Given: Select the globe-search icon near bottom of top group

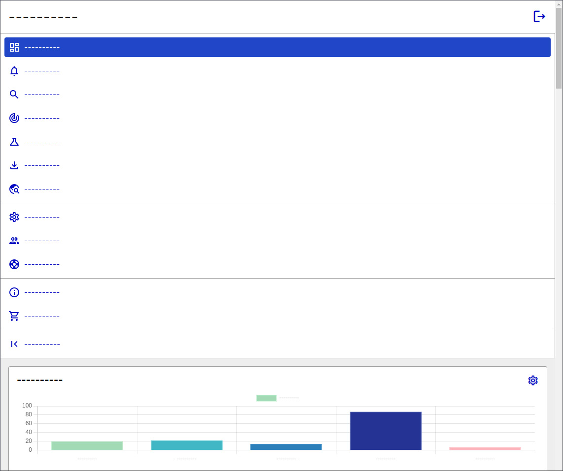Looking at the screenshot, I should 14,188.
